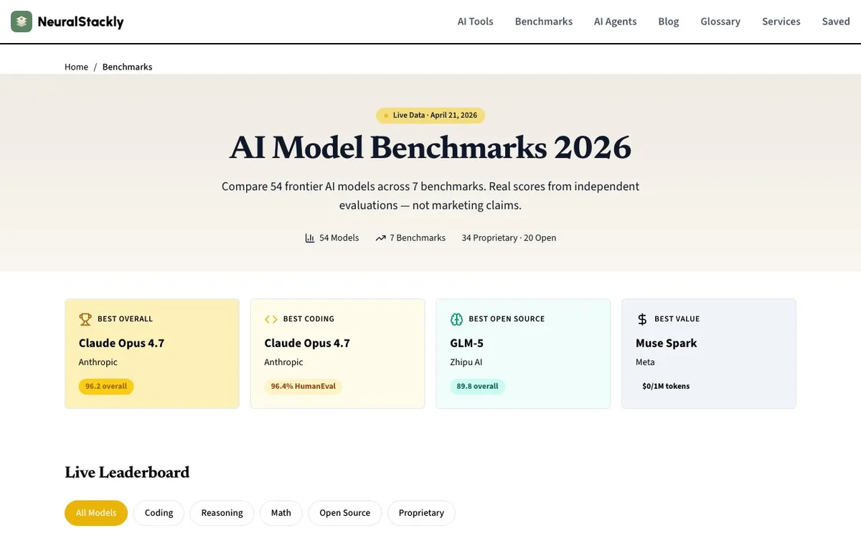
Task: Click the trend arrow icon beside 7 Benchmarks
Action: 380,238
